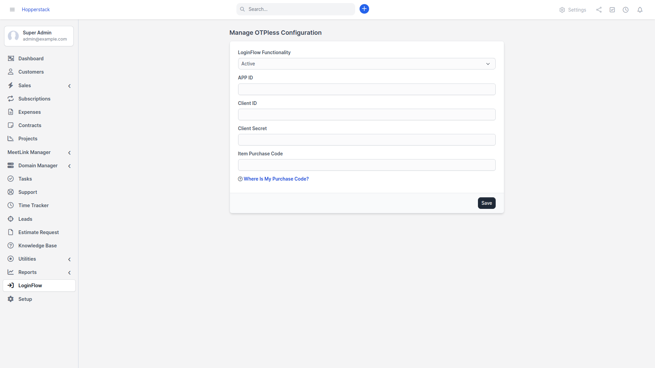Open the LoginFlow Functionality dropdown
This screenshot has height=368, width=655.
coord(366,64)
